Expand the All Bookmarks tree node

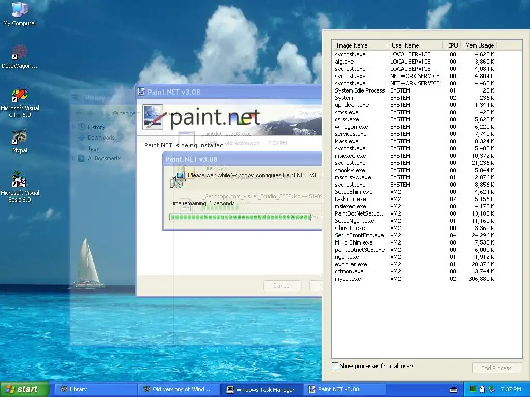point(74,158)
